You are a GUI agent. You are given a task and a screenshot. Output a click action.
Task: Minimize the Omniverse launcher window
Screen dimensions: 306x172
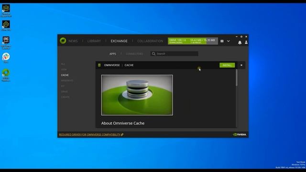tap(237, 37)
